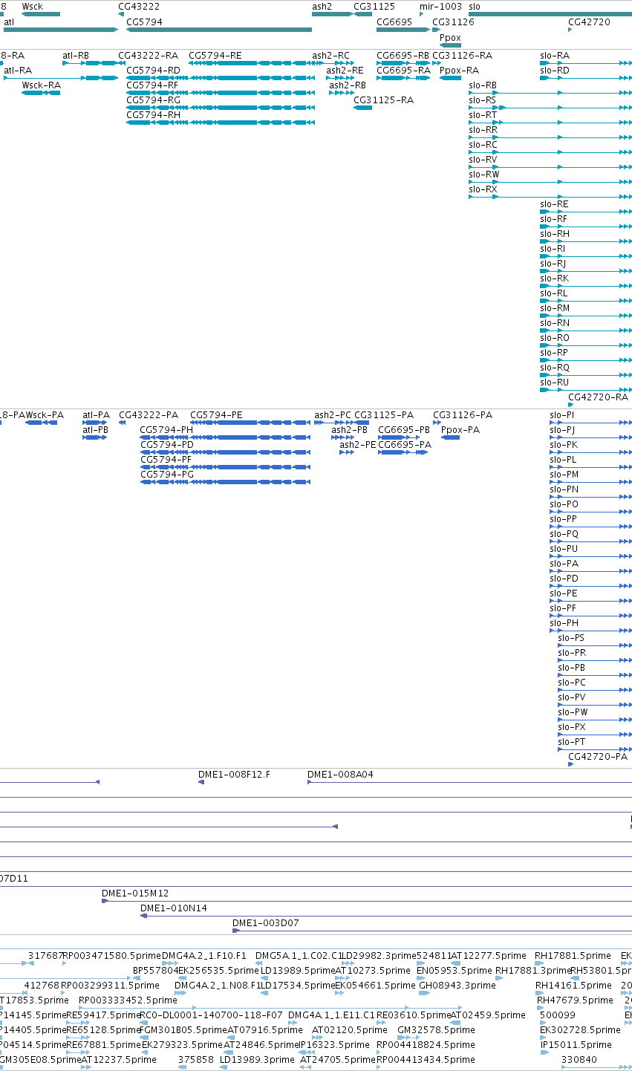Click the CG42720 gene label
The height and width of the screenshot is (1071, 632).
pos(589,22)
